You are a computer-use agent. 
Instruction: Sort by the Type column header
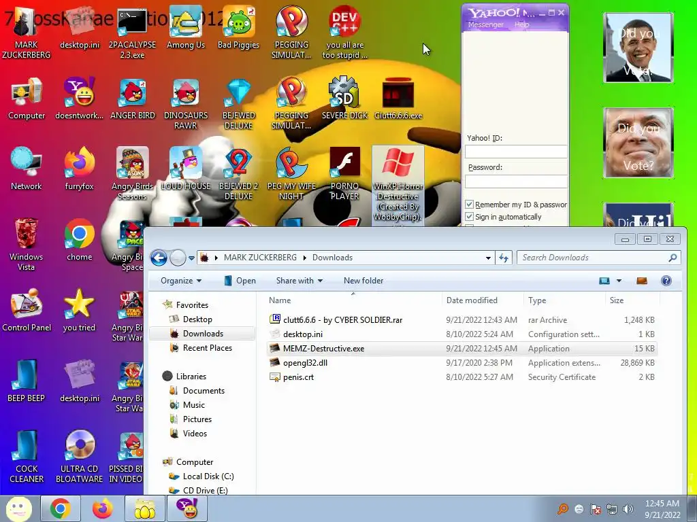564,300
